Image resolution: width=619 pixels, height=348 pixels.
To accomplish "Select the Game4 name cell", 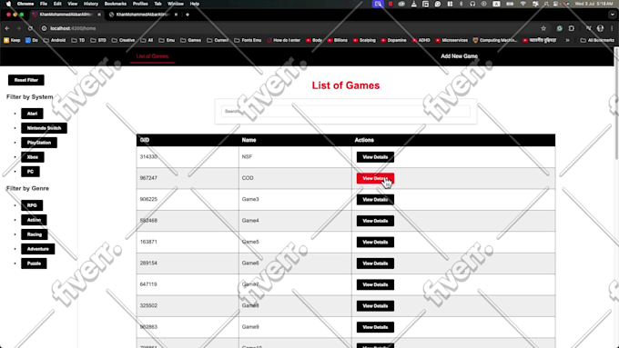I will coord(295,221).
